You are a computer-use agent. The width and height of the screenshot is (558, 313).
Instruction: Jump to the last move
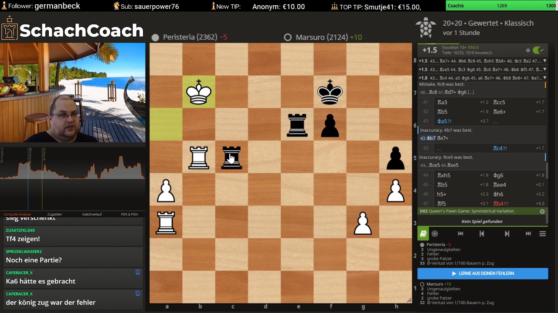coord(528,233)
